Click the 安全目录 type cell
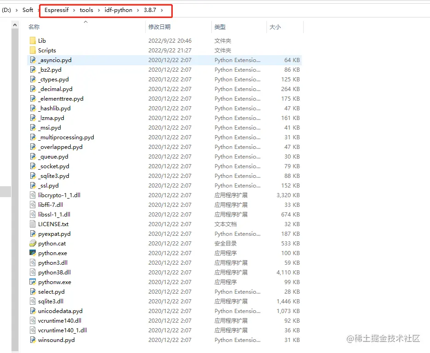The height and width of the screenshot is (353, 430). (x=226, y=243)
